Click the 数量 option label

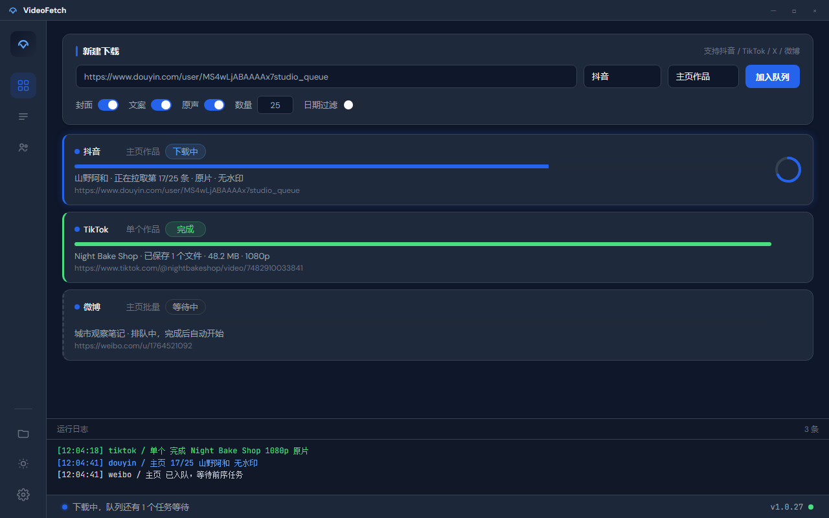[x=244, y=105]
